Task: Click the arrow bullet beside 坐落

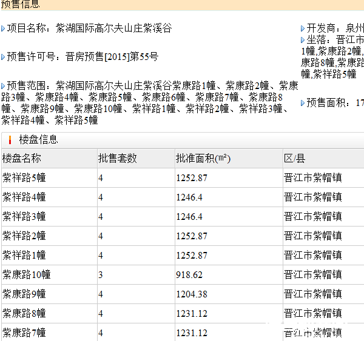Action: click(x=303, y=41)
